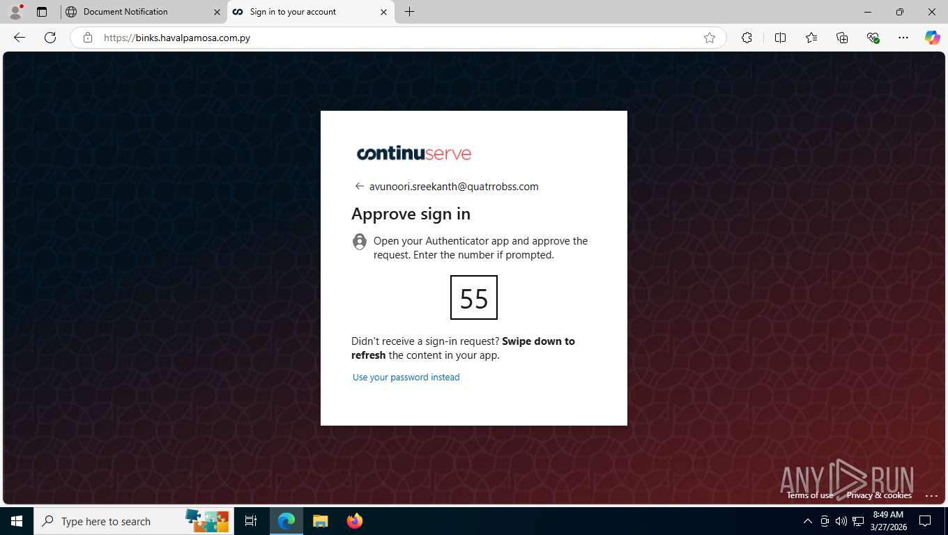The image size is (948, 535).
Task: Click the Approve sign in heading
Action: pos(411,214)
